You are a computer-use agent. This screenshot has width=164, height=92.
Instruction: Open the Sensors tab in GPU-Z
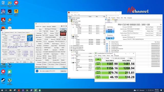pos(44,27)
